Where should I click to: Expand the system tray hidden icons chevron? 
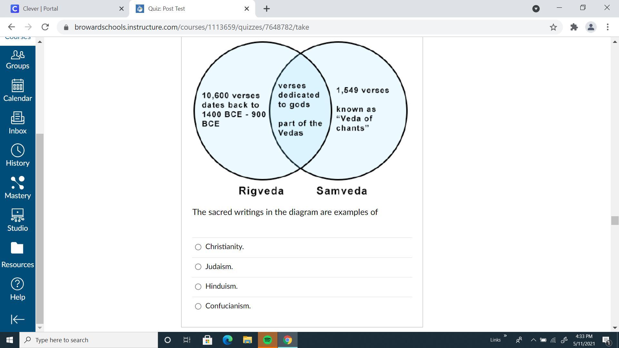coord(533,340)
